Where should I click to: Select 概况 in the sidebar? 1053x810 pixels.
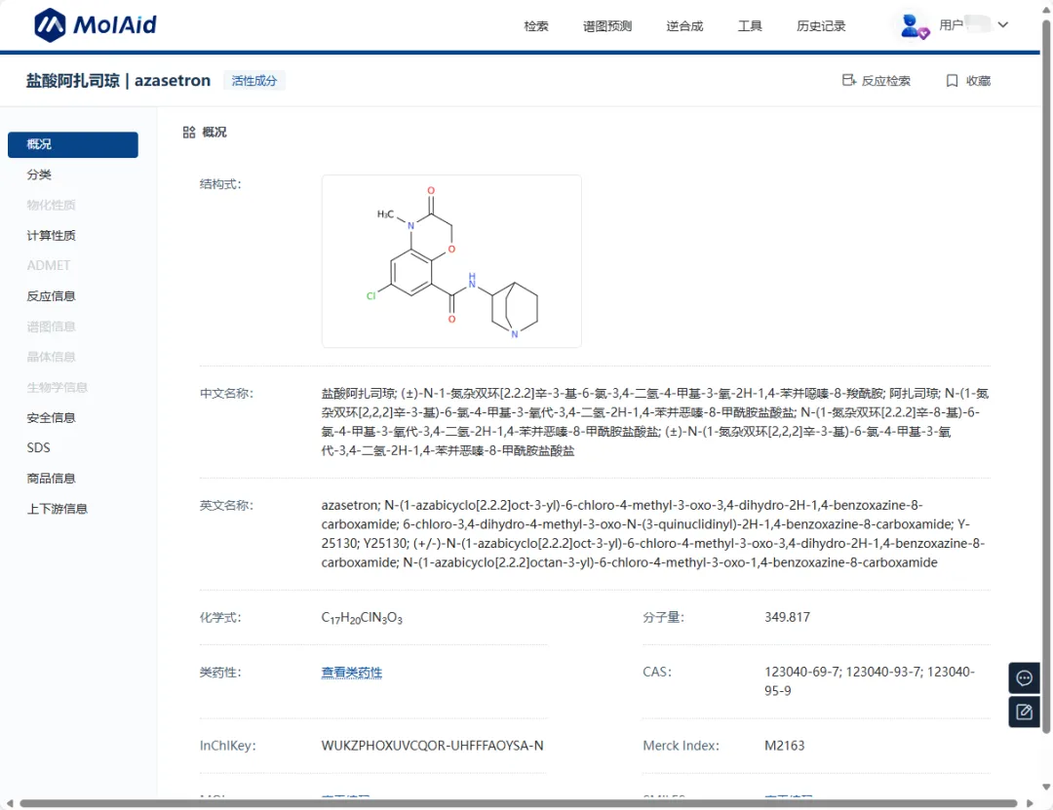72,144
